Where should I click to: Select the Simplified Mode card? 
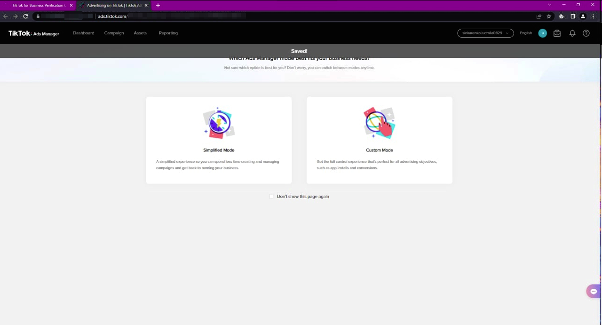click(219, 140)
